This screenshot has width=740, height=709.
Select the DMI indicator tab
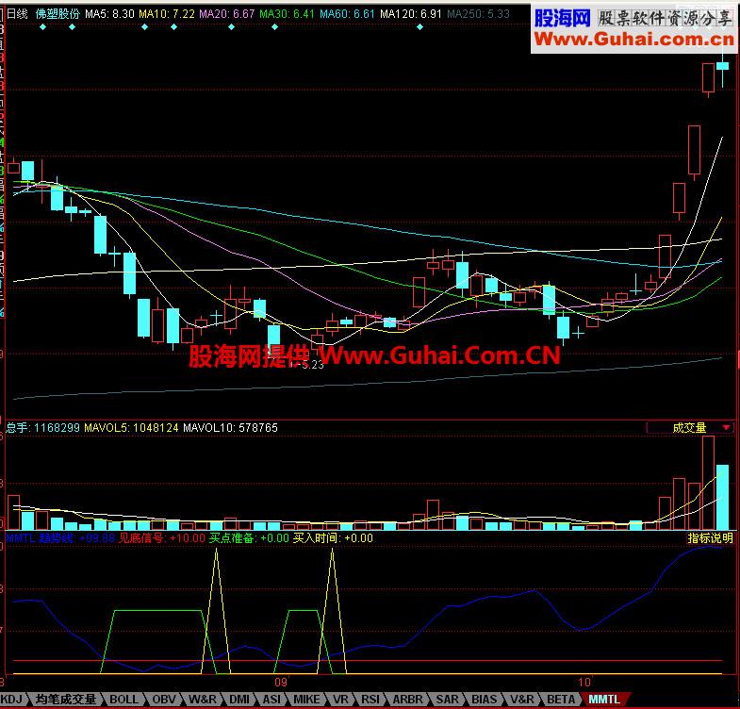tap(239, 699)
